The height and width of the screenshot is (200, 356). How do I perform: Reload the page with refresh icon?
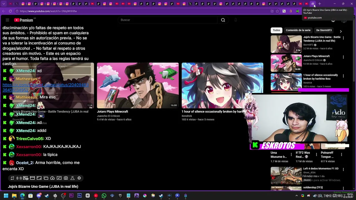(10, 11)
